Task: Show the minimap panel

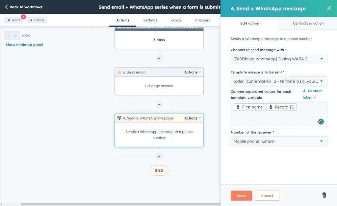Action: click(x=24, y=45)
